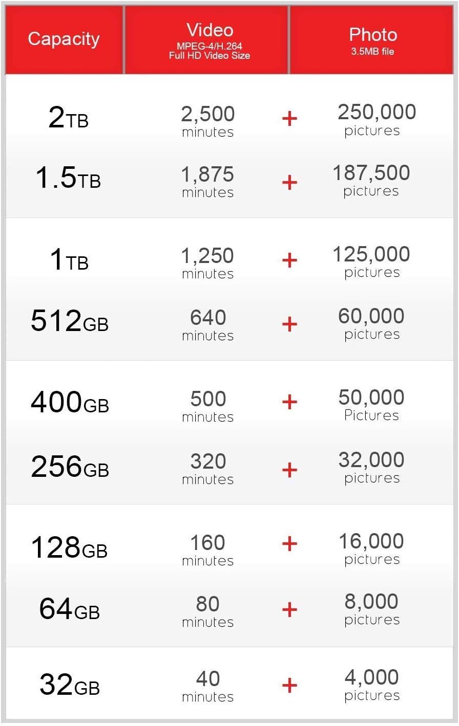This screenshot has height=726, width=459.
Task: Select the 2TB capacity label
Action: (69, 118)
